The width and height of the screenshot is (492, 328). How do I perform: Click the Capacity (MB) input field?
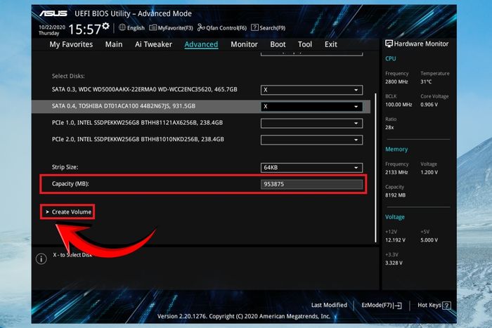pyautogui.click(x=311, y=184)
